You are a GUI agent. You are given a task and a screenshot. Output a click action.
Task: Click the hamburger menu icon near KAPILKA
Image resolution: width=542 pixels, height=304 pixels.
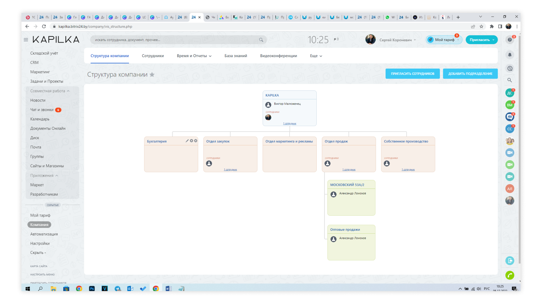point(26,40)
